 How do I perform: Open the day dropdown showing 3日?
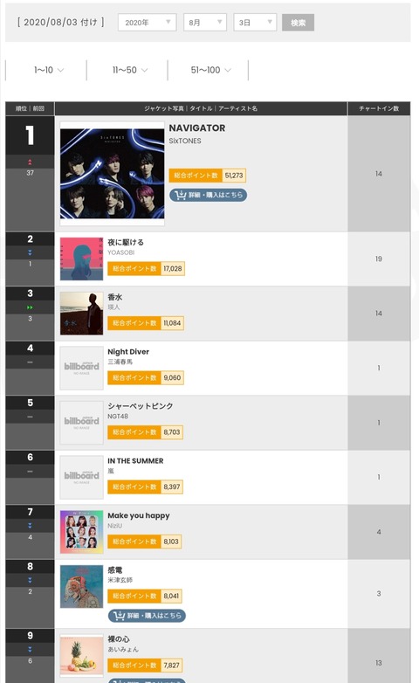point(255,22)
